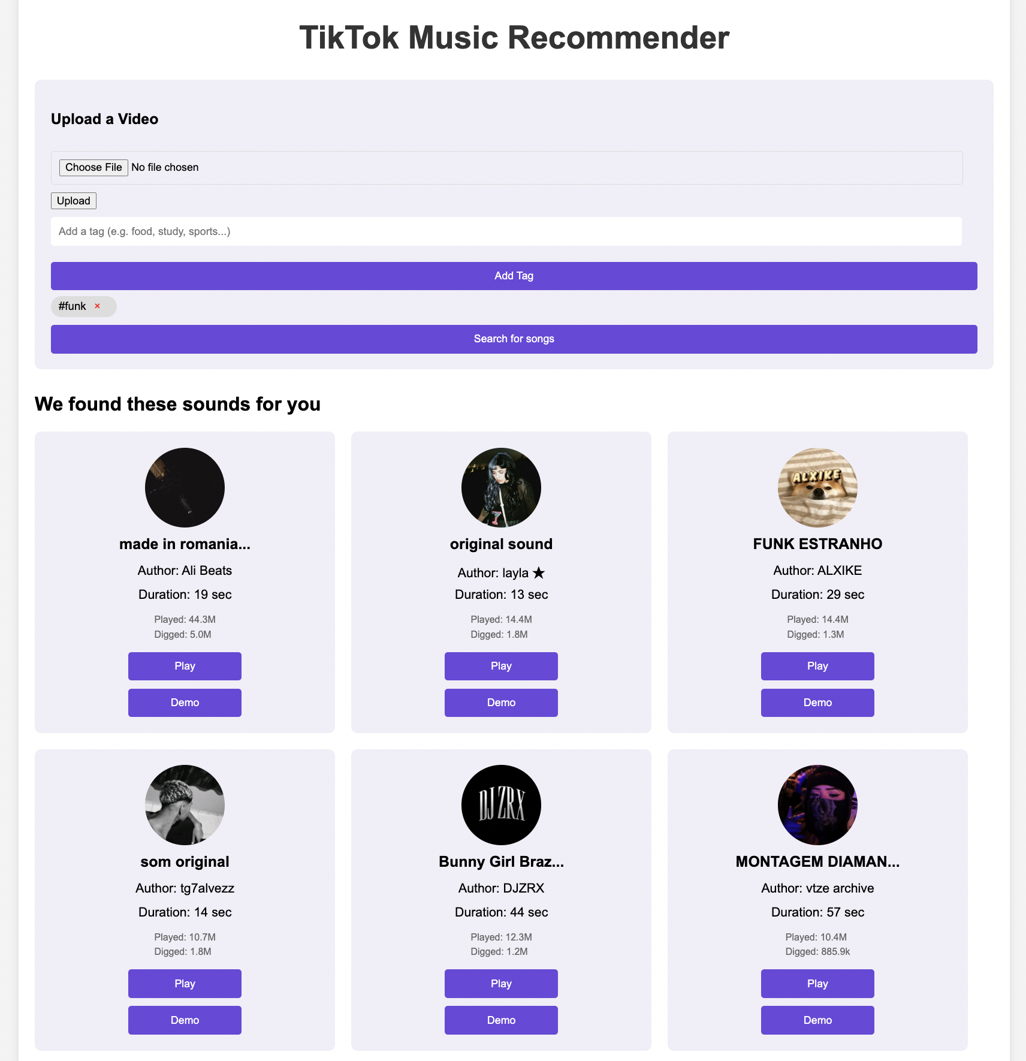Select the ALXIKE dog avatar
1026x1061 pixels.
[x=817, y=487]
